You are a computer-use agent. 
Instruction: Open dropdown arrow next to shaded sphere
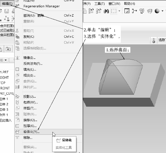[162, 11]
